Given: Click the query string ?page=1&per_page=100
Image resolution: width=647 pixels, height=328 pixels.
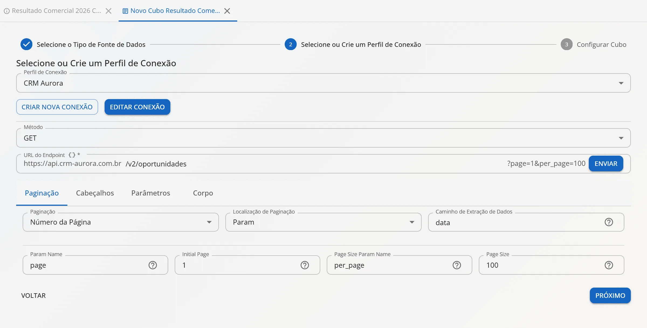Looking at the screenshot, I should [x=546, y=163].
